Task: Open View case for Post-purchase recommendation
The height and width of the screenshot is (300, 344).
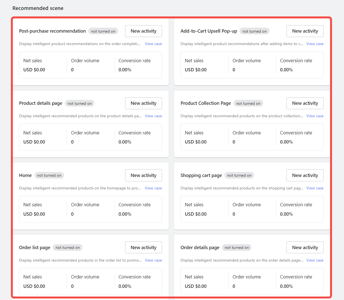Action: pos(153,44)
